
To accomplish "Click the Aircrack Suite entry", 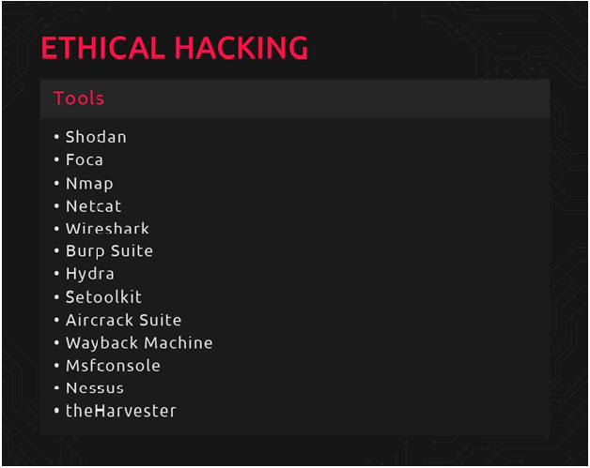I will pos(123,320).
